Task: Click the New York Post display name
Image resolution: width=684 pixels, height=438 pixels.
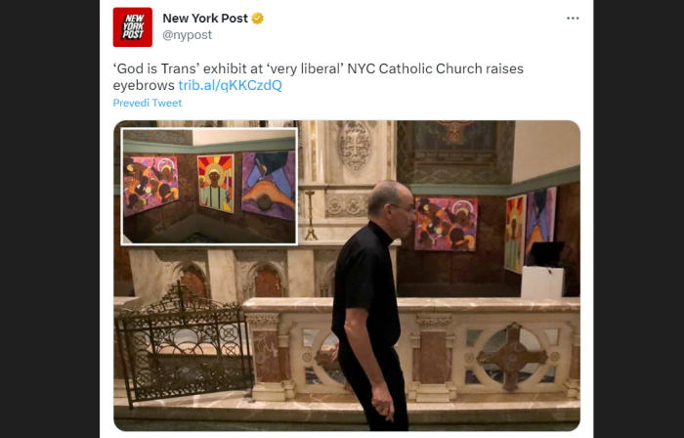Action: point(205,19)
